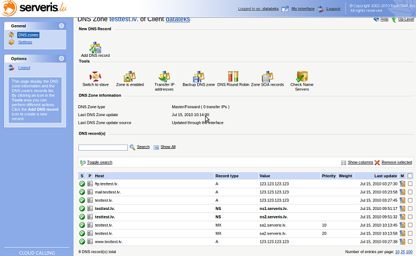Click the Logout link in the header
Screen dimensions: 416x256
(x=334, y=9)
